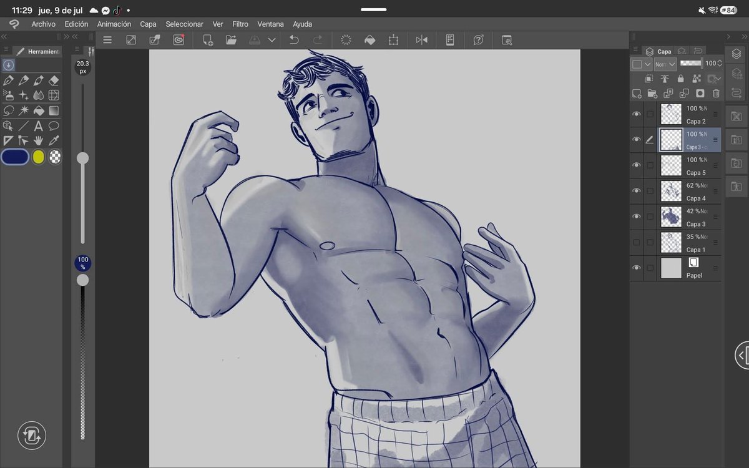Select the Pen tool
This screenshot has width=749, height=468.
tap(9, 80)
